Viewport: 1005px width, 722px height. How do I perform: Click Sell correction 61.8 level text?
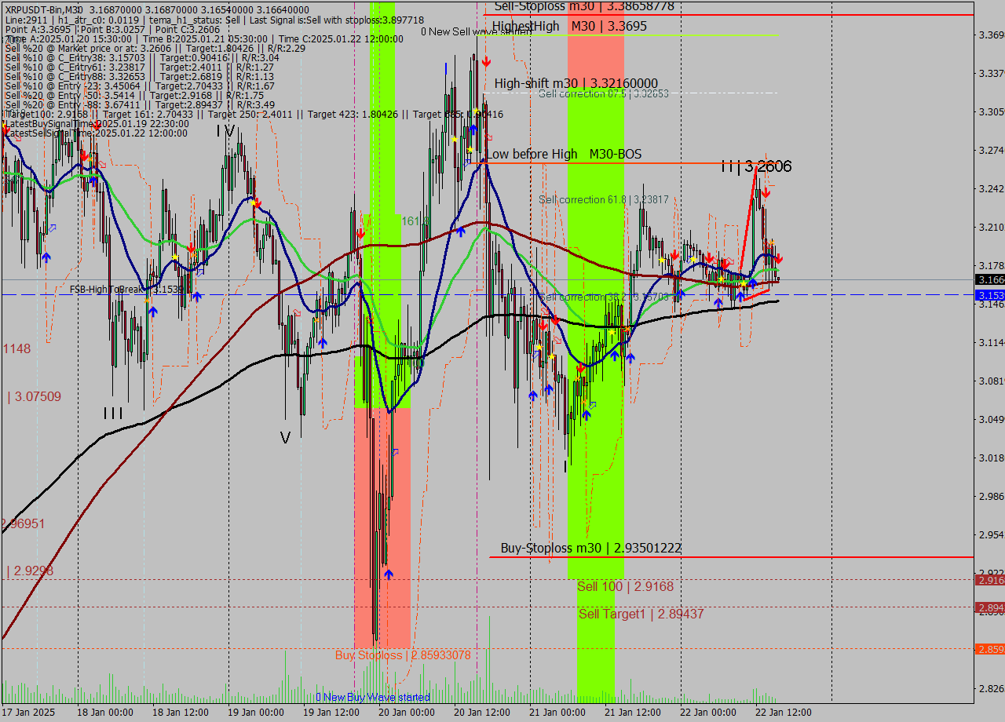coord(604,200)
